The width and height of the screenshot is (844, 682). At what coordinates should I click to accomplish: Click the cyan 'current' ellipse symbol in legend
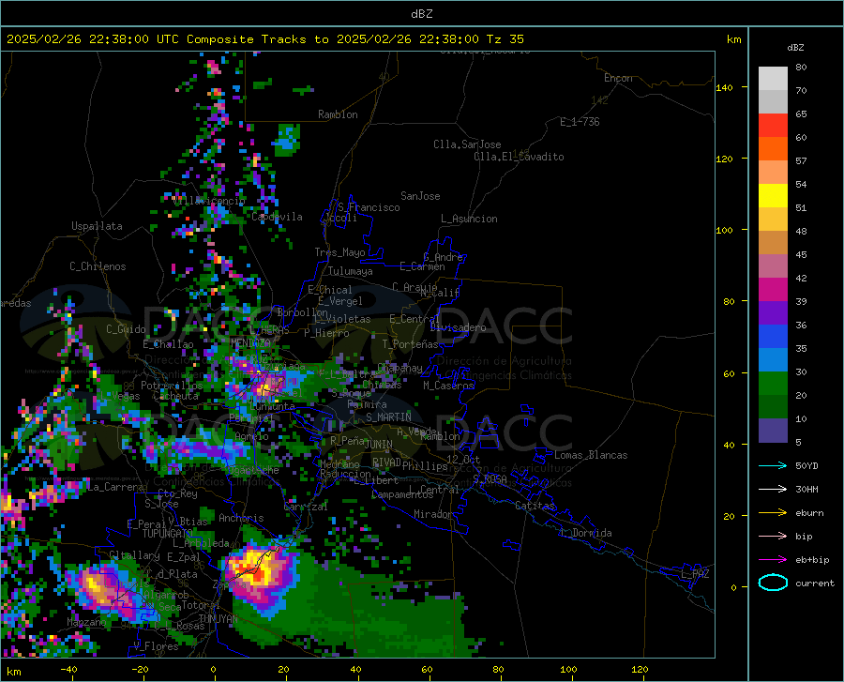click(773, 583)
